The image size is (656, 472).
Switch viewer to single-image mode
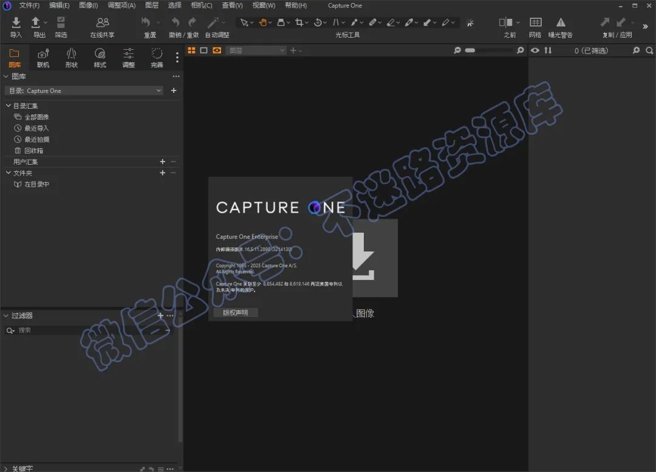[203, 50]
